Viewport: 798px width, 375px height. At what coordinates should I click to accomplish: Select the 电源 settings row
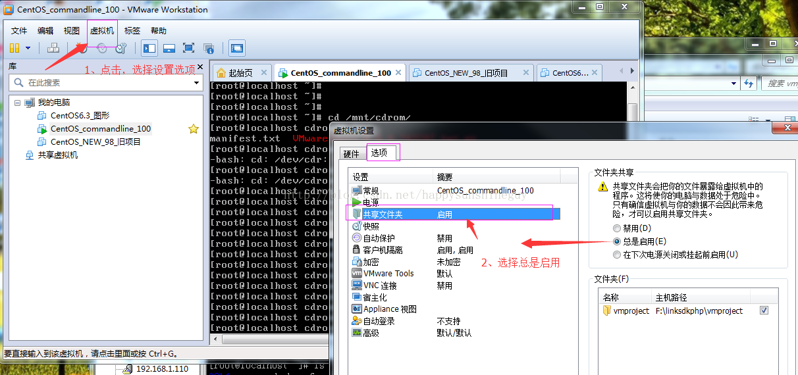[x=454, y=202]
